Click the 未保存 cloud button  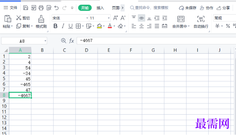[188, 8]
